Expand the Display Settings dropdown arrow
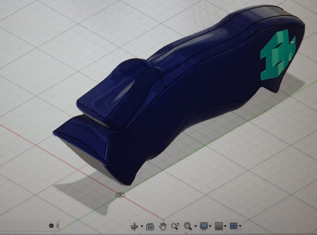The height and width of the screenshot is (235, 317). pos(210,226)
